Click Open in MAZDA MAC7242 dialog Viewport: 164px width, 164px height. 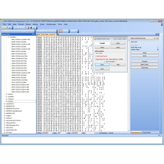(x=102, y=65)
